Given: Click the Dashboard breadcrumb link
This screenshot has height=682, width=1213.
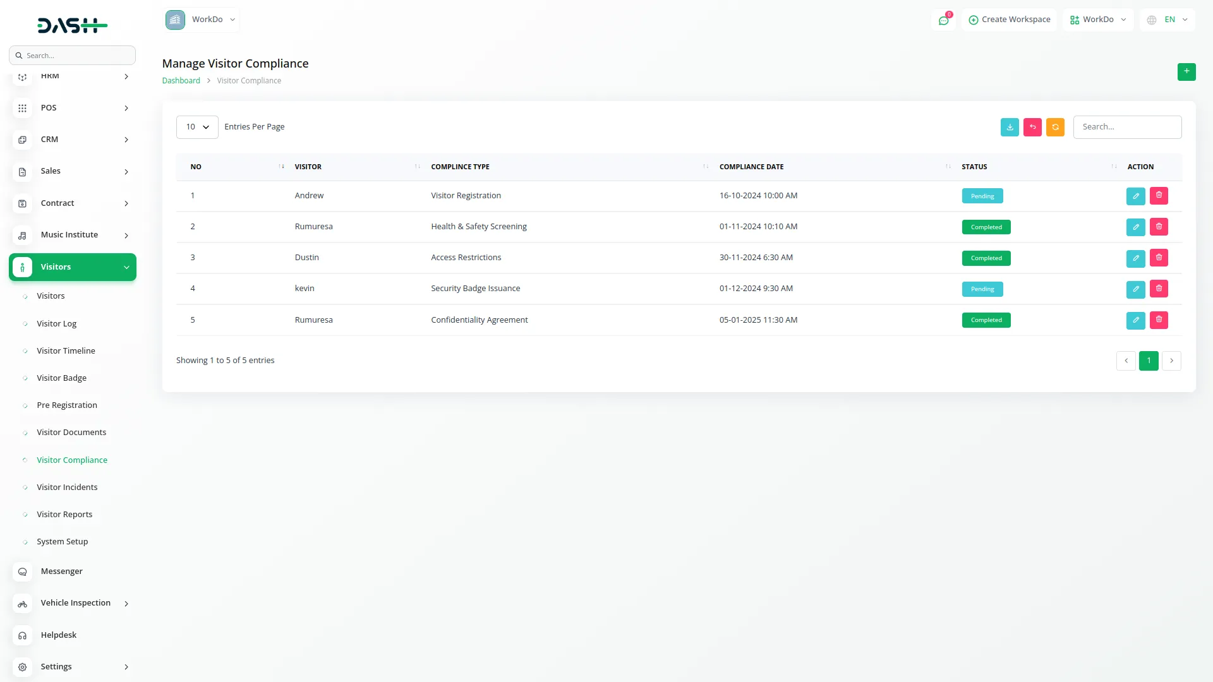Looking at the screenshot, I should point(181,81).
